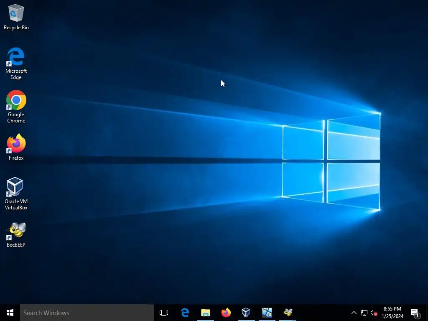
Task: Launch Edge from the taskbar
Action: (185, 313)
